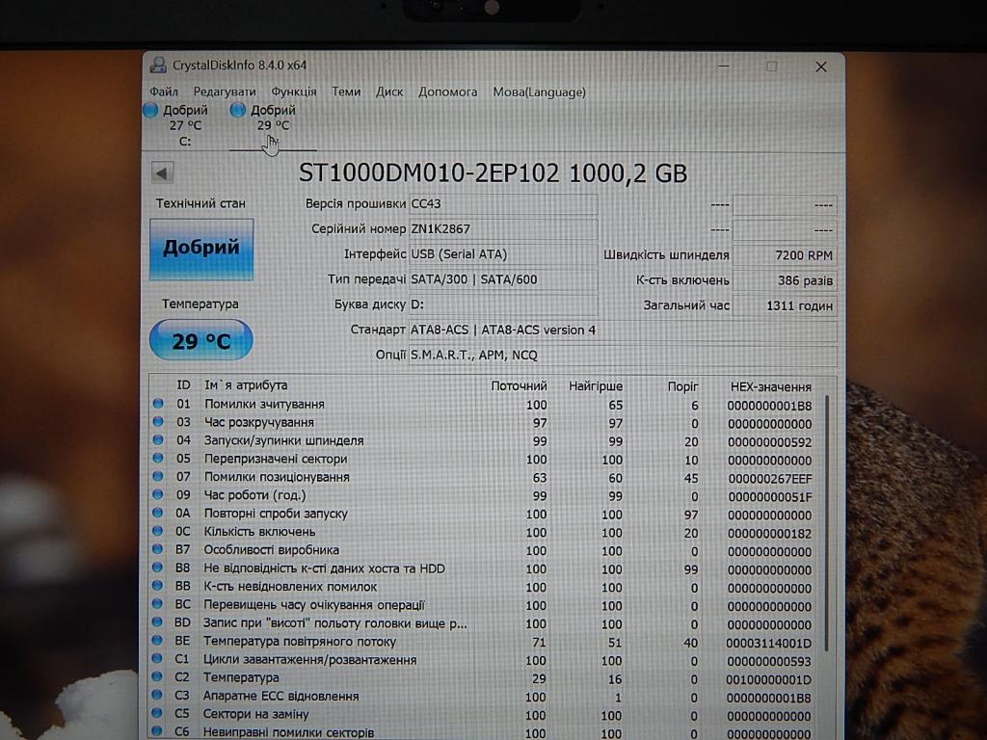987x740 pixels.
Task: Open the Теми menu
Action: tap(346, 92)
